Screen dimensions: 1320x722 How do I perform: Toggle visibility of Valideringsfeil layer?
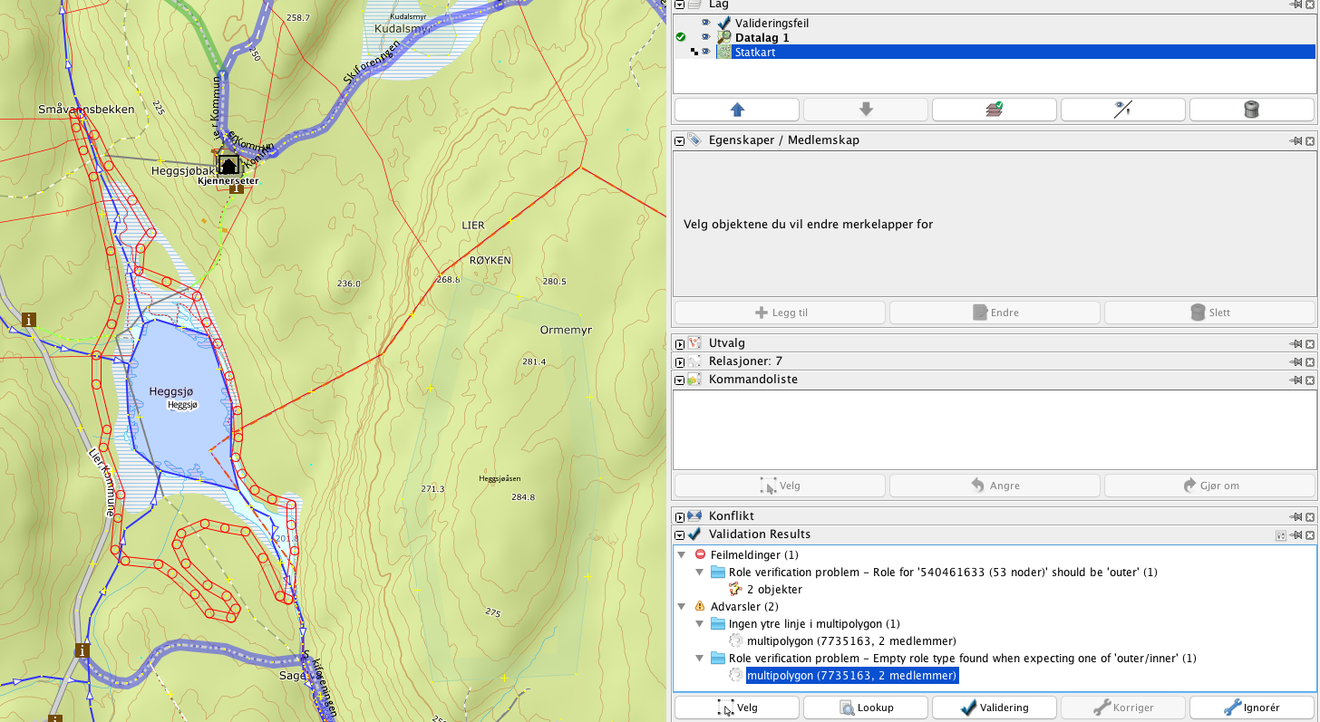[x=705, y=23]
